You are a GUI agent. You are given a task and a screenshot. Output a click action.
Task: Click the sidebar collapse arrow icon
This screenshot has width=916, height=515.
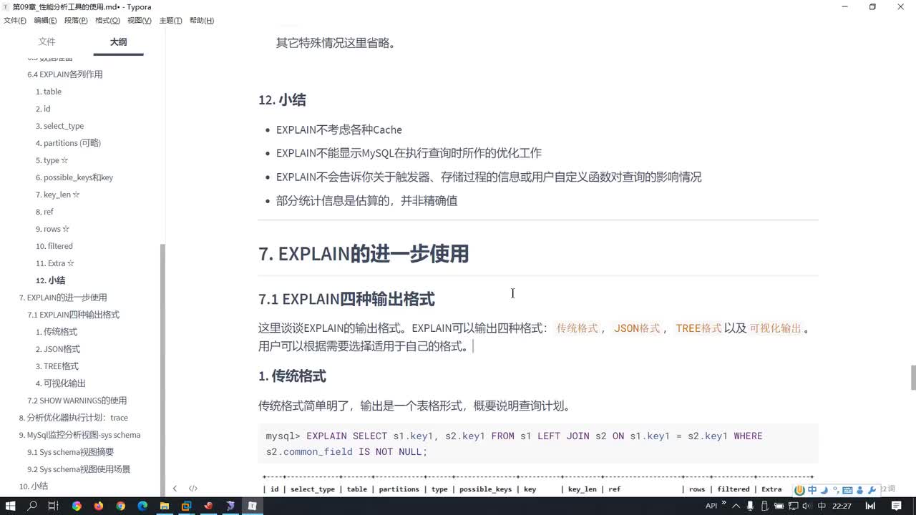[175, 489]
